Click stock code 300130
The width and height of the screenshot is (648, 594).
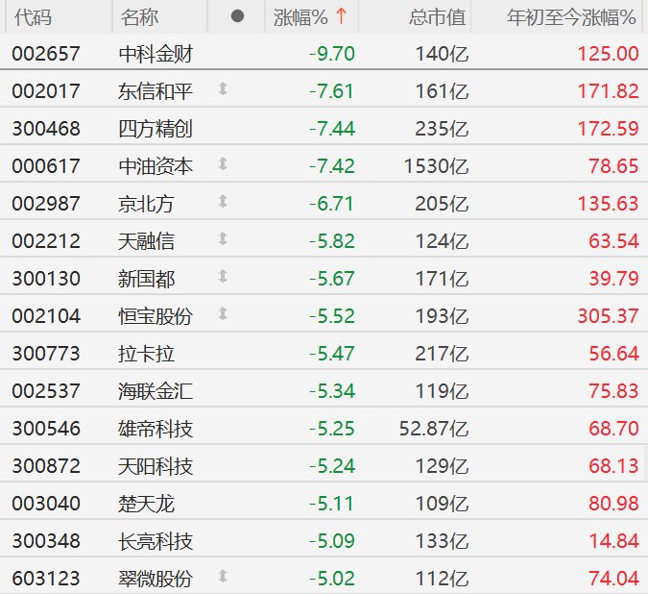pos(46,279)
